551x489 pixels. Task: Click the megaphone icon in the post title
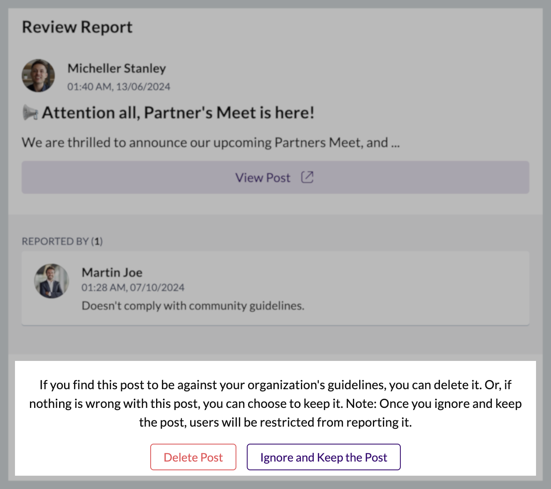point(30,113)
